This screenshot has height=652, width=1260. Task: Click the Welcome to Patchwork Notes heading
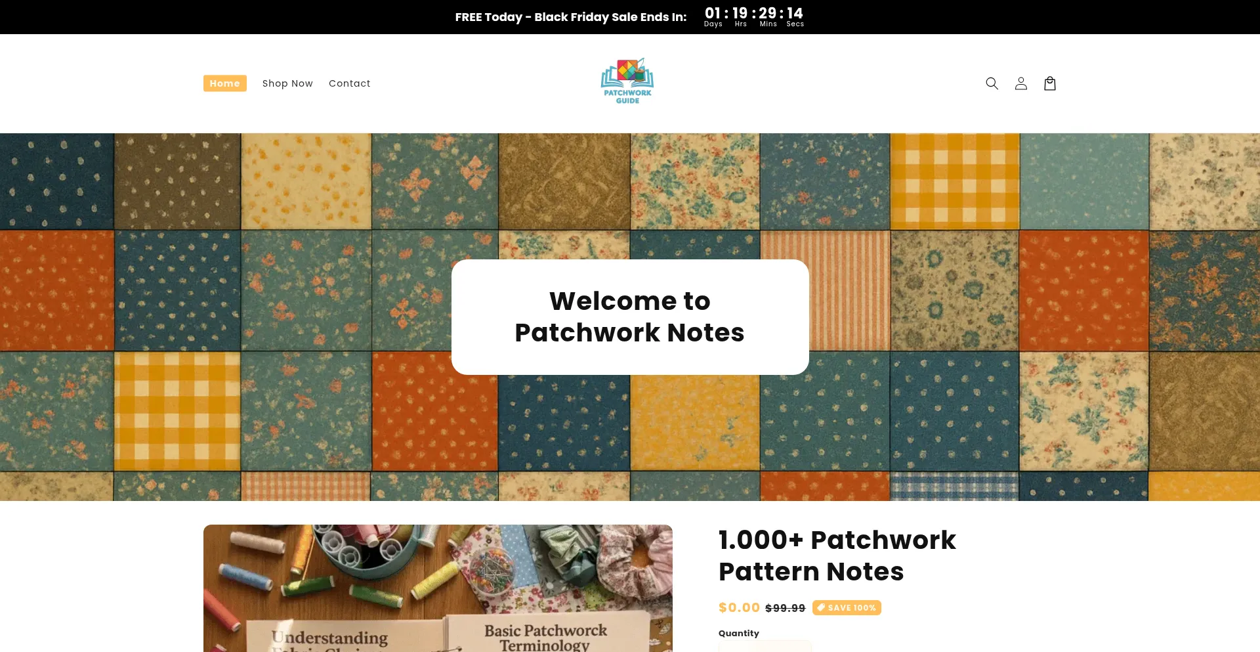pyautogui.click(x=629, y=316)
